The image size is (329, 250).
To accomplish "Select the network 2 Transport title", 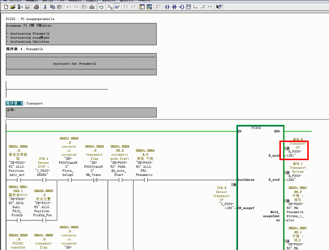I will [34, 103].
